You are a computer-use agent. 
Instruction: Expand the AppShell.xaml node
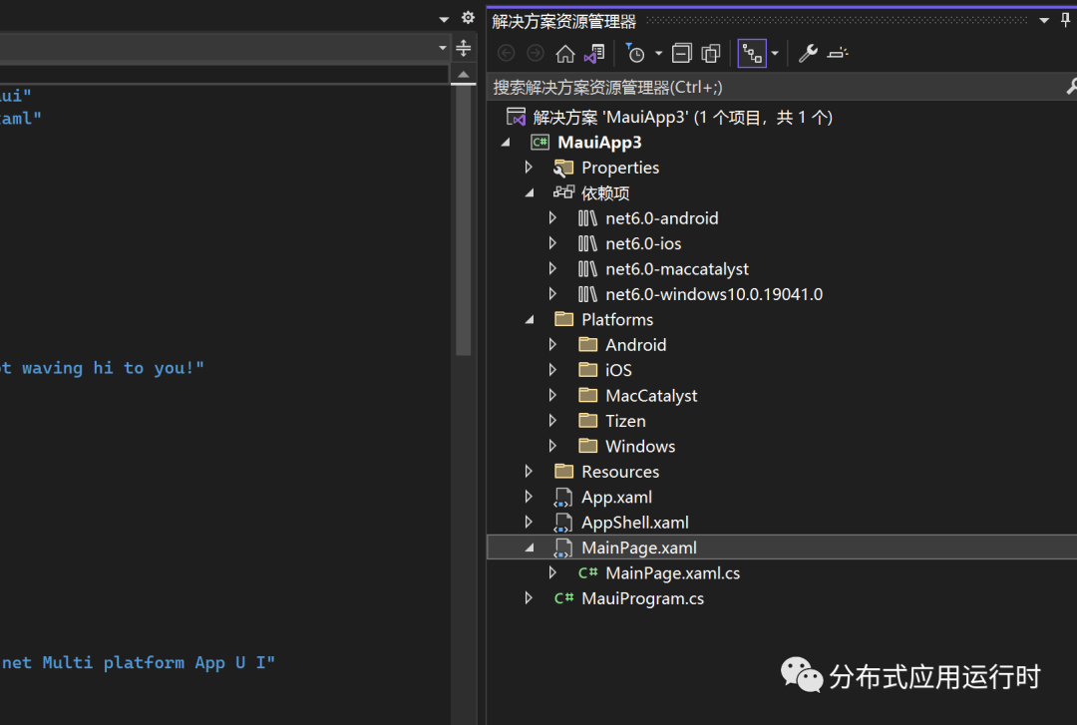click(x=529, y=523)
